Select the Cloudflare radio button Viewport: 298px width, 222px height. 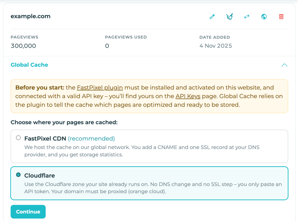tap(18, 175)
